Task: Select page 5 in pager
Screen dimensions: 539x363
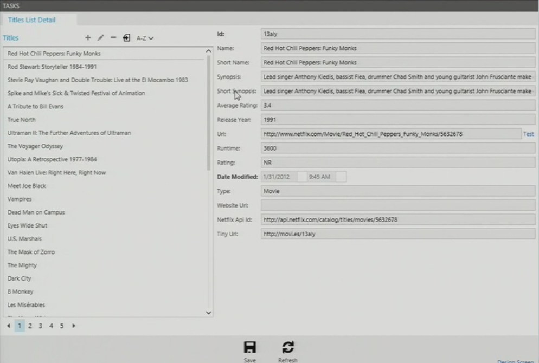Action: [62, 326]
